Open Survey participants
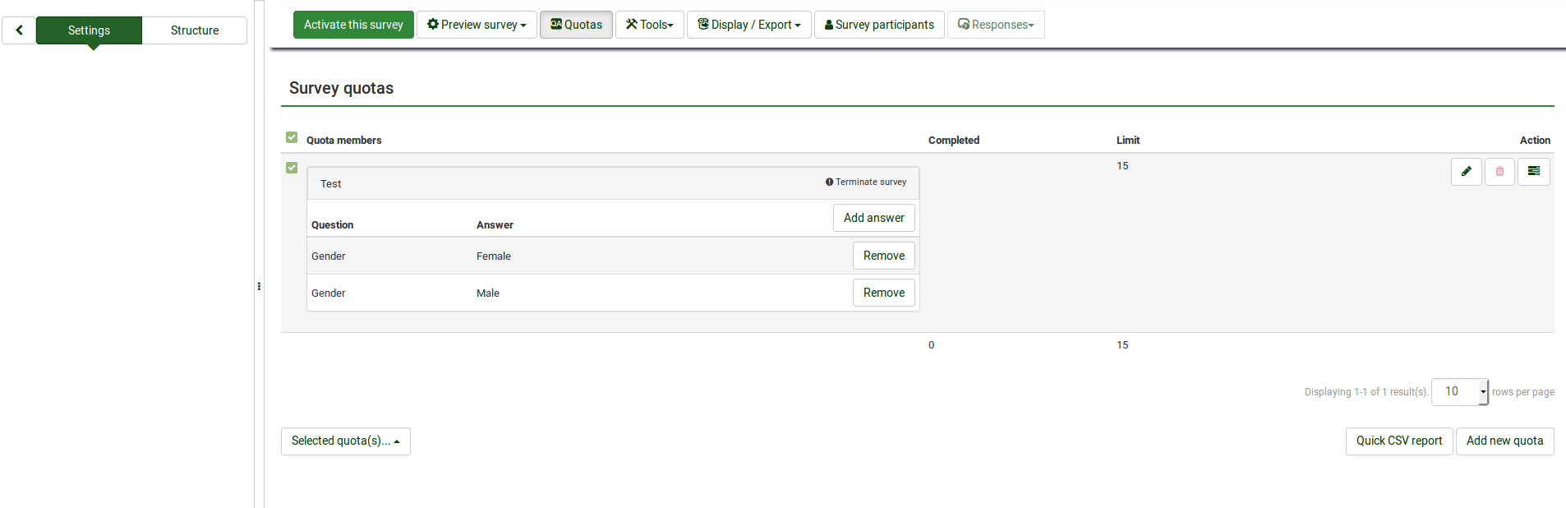Viewport: 1566px width, 508px height. pos(879,25)
